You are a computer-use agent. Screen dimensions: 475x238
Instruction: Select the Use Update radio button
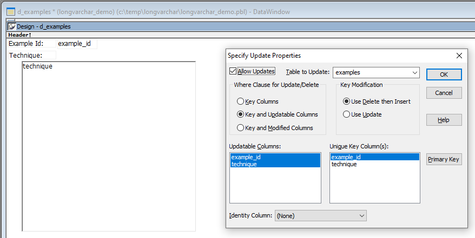(346, 114)
